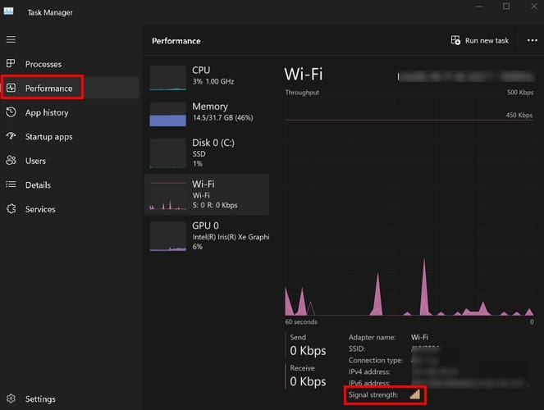Click the S: 0 R: 0 Kbps value

(215, 205)
